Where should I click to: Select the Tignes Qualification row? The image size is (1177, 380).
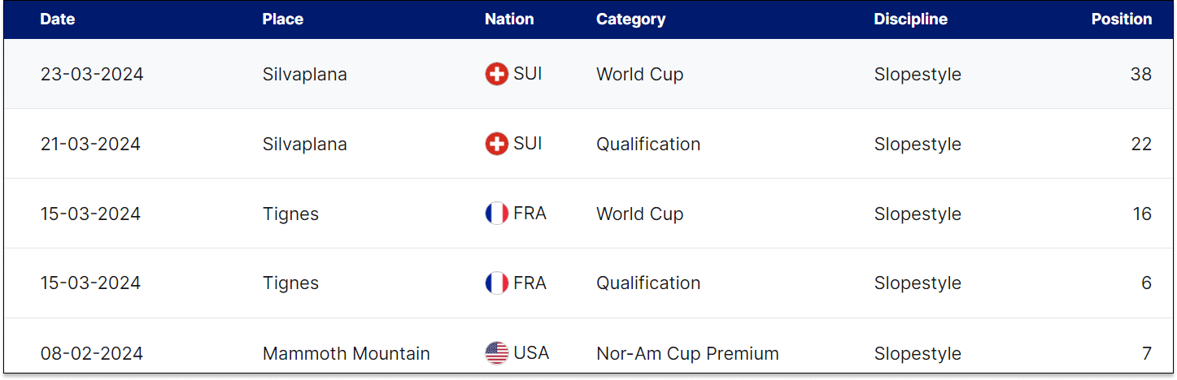point(588,283)
